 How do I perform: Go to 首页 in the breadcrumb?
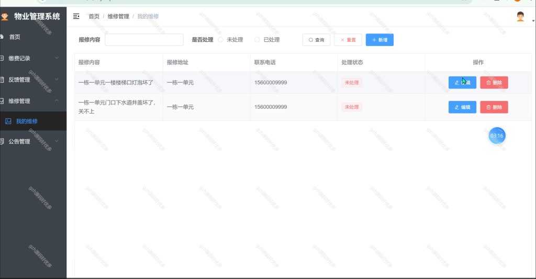(x=94, y=16)
